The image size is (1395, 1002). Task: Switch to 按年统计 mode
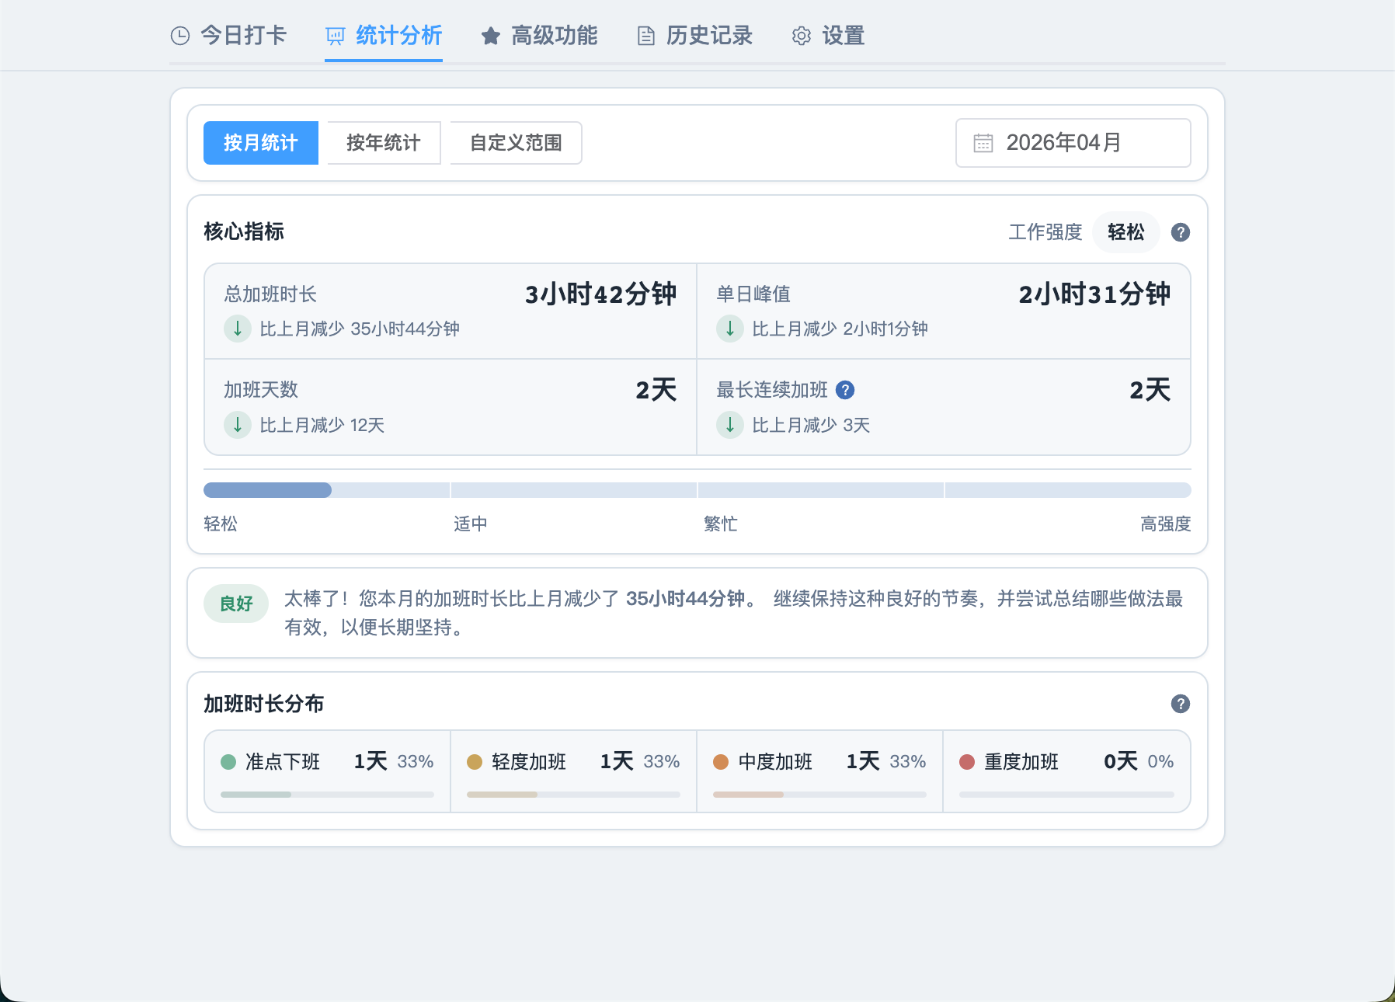[x=384, y=143]
